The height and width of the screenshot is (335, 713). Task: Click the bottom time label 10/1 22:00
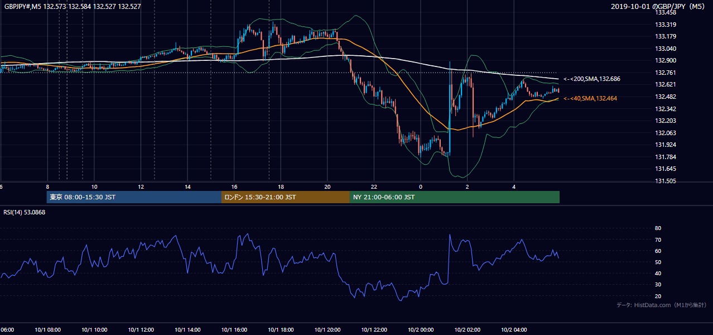374,330
